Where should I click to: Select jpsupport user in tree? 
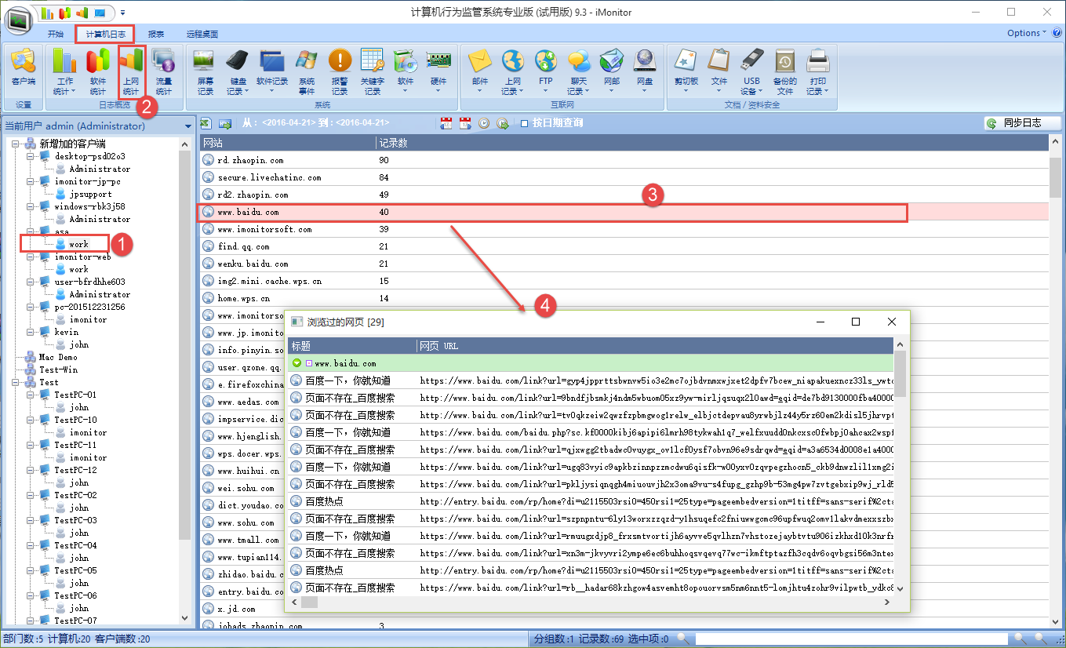90,194
